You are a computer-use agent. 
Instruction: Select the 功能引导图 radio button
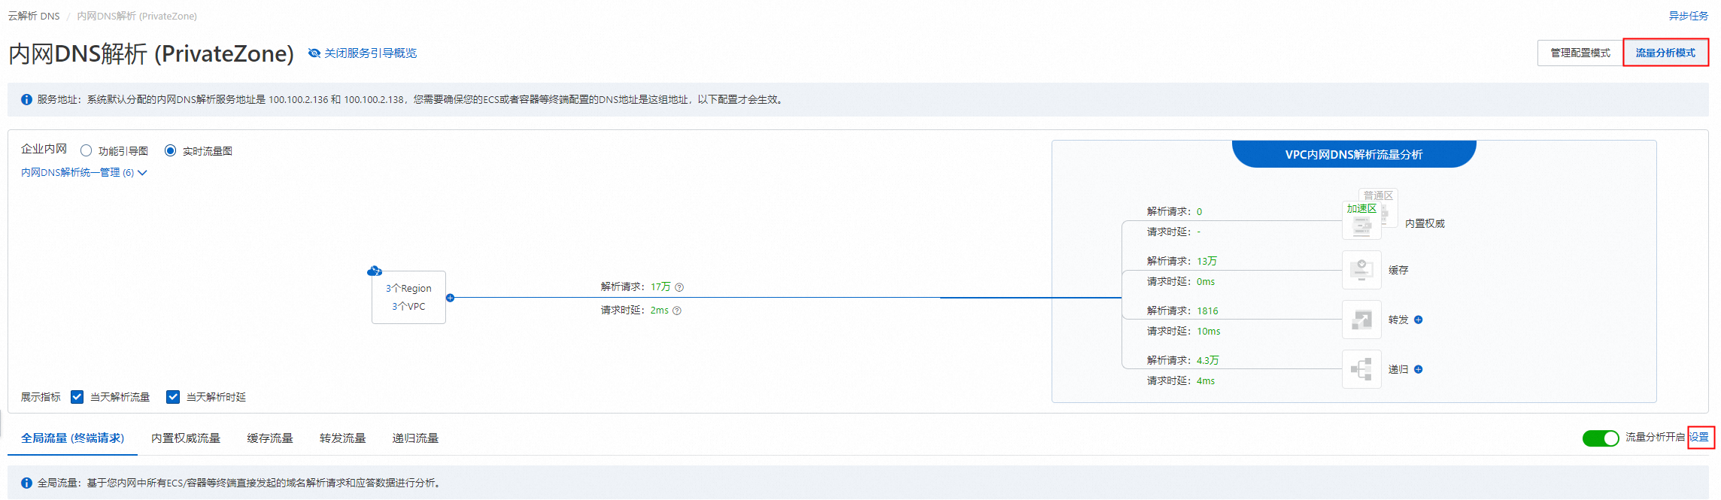click(86, 150)
